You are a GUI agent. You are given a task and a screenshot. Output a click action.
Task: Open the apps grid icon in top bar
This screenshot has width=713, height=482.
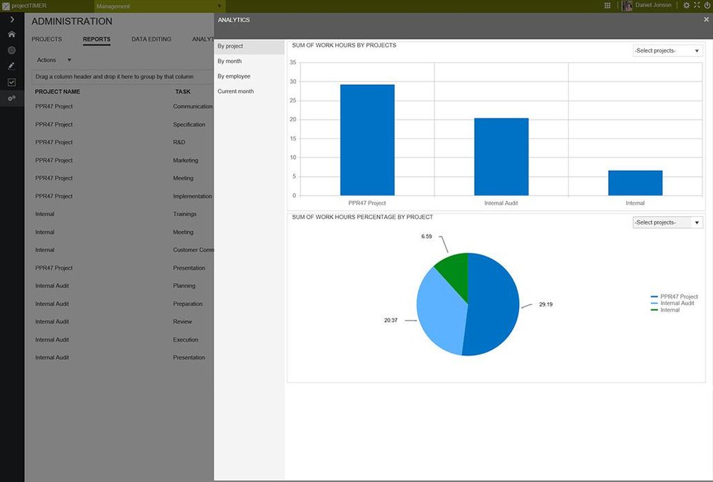pos(607,6)
